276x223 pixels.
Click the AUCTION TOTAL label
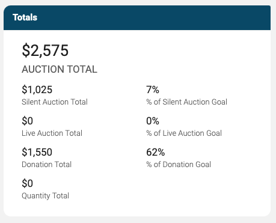[x=60, y=69]
